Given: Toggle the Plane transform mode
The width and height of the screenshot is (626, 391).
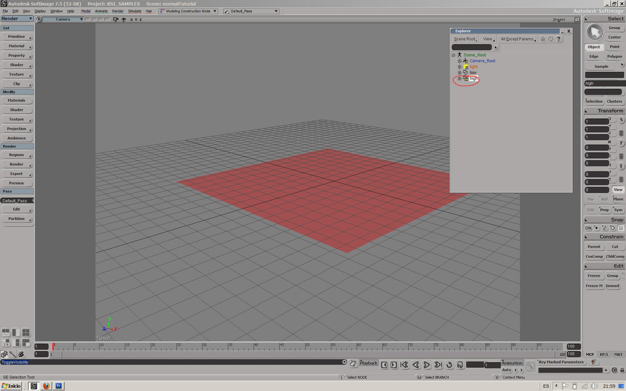Looking at the screenshot, I should tap(618, 199).
